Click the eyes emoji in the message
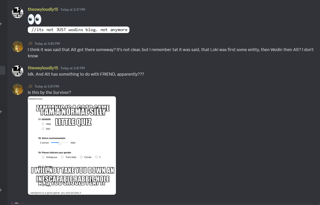 pyautogui.click(x=35, y=19)
